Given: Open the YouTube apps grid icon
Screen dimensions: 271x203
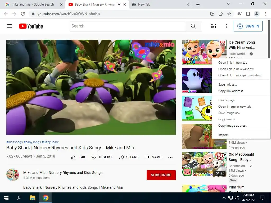Looking at the screenshot, I should coord(214,26).
